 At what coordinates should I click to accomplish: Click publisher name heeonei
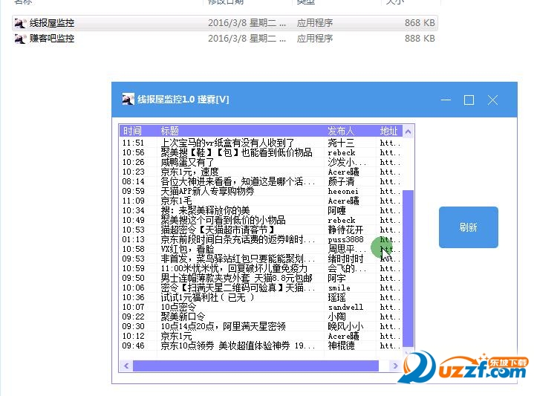343,191
